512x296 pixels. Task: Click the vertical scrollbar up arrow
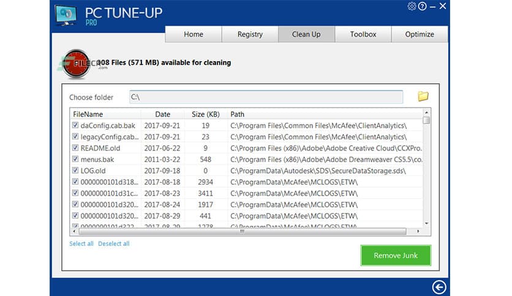[426, 113]
